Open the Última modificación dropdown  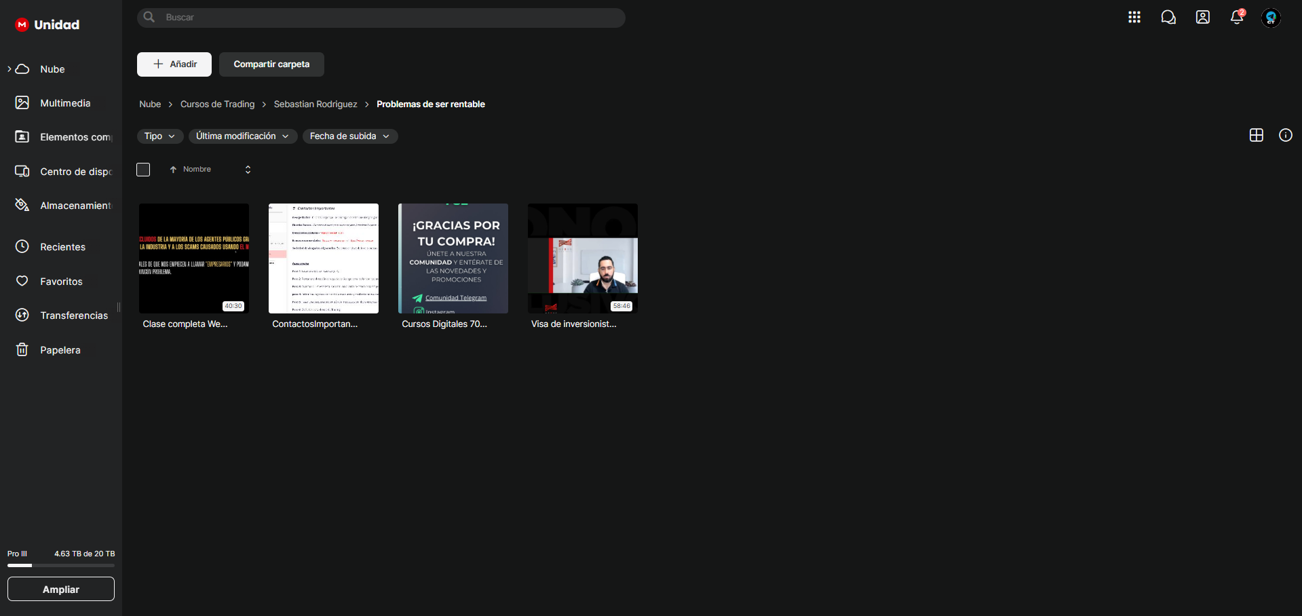coord(242,136)
